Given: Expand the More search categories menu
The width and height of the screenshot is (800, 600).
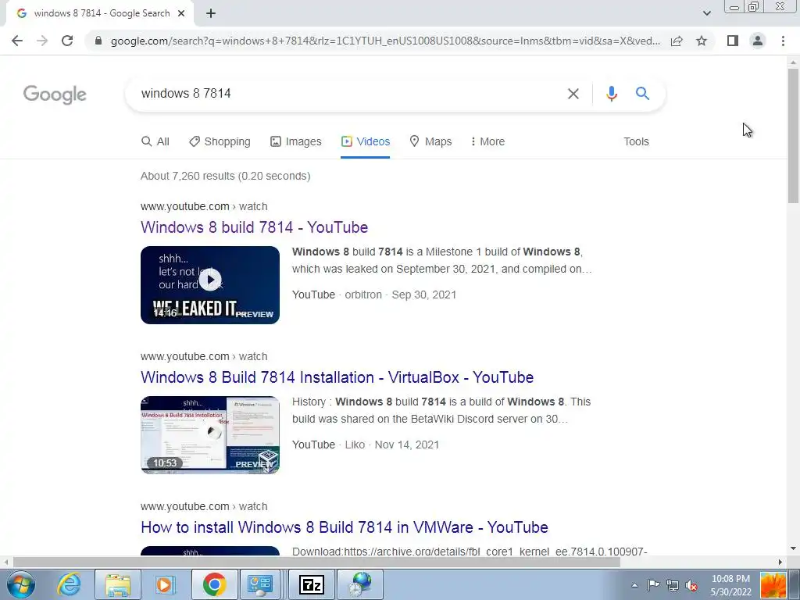Looking at the screenshot, I should 487,141.
